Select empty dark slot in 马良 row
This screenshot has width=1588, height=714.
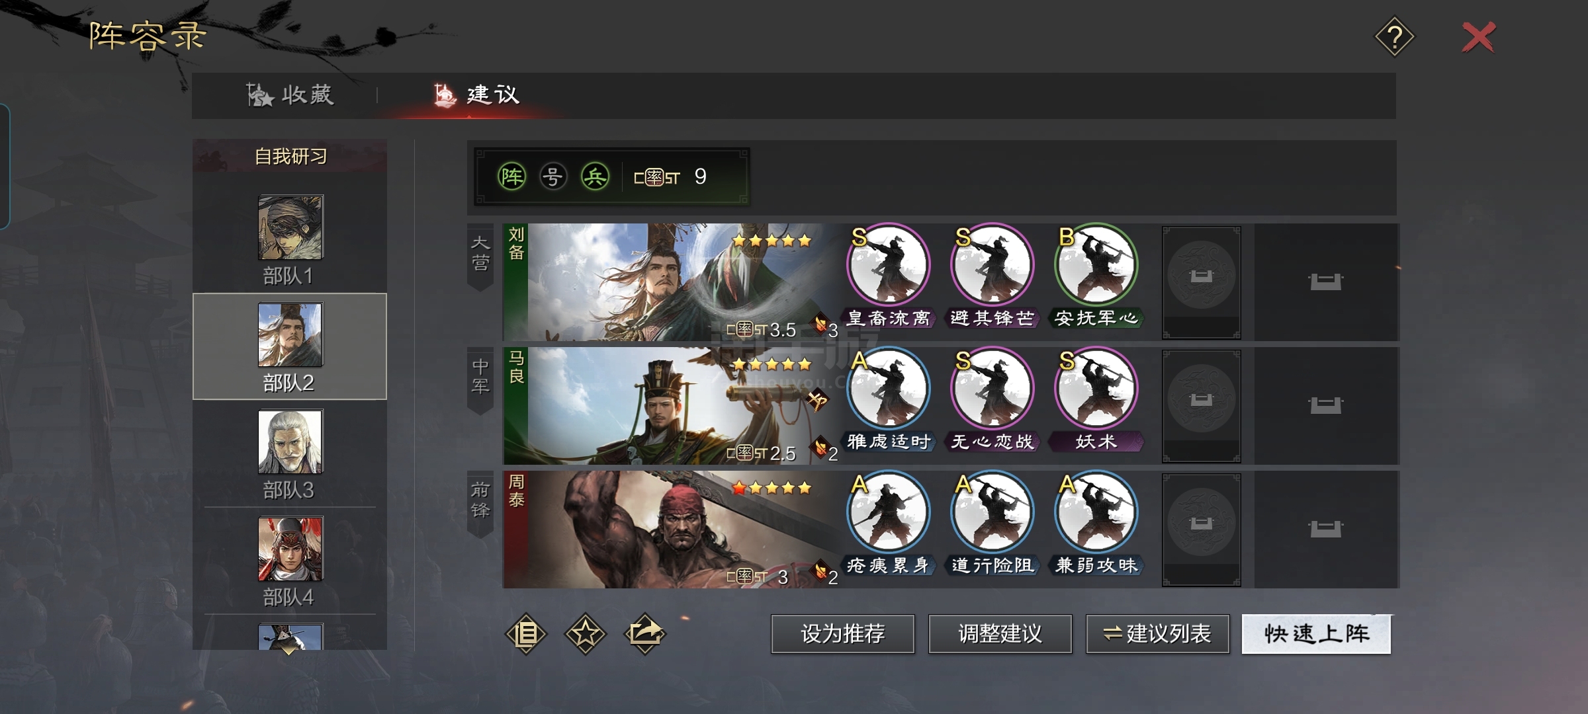pyautogui.click(x=1202, y=406)
